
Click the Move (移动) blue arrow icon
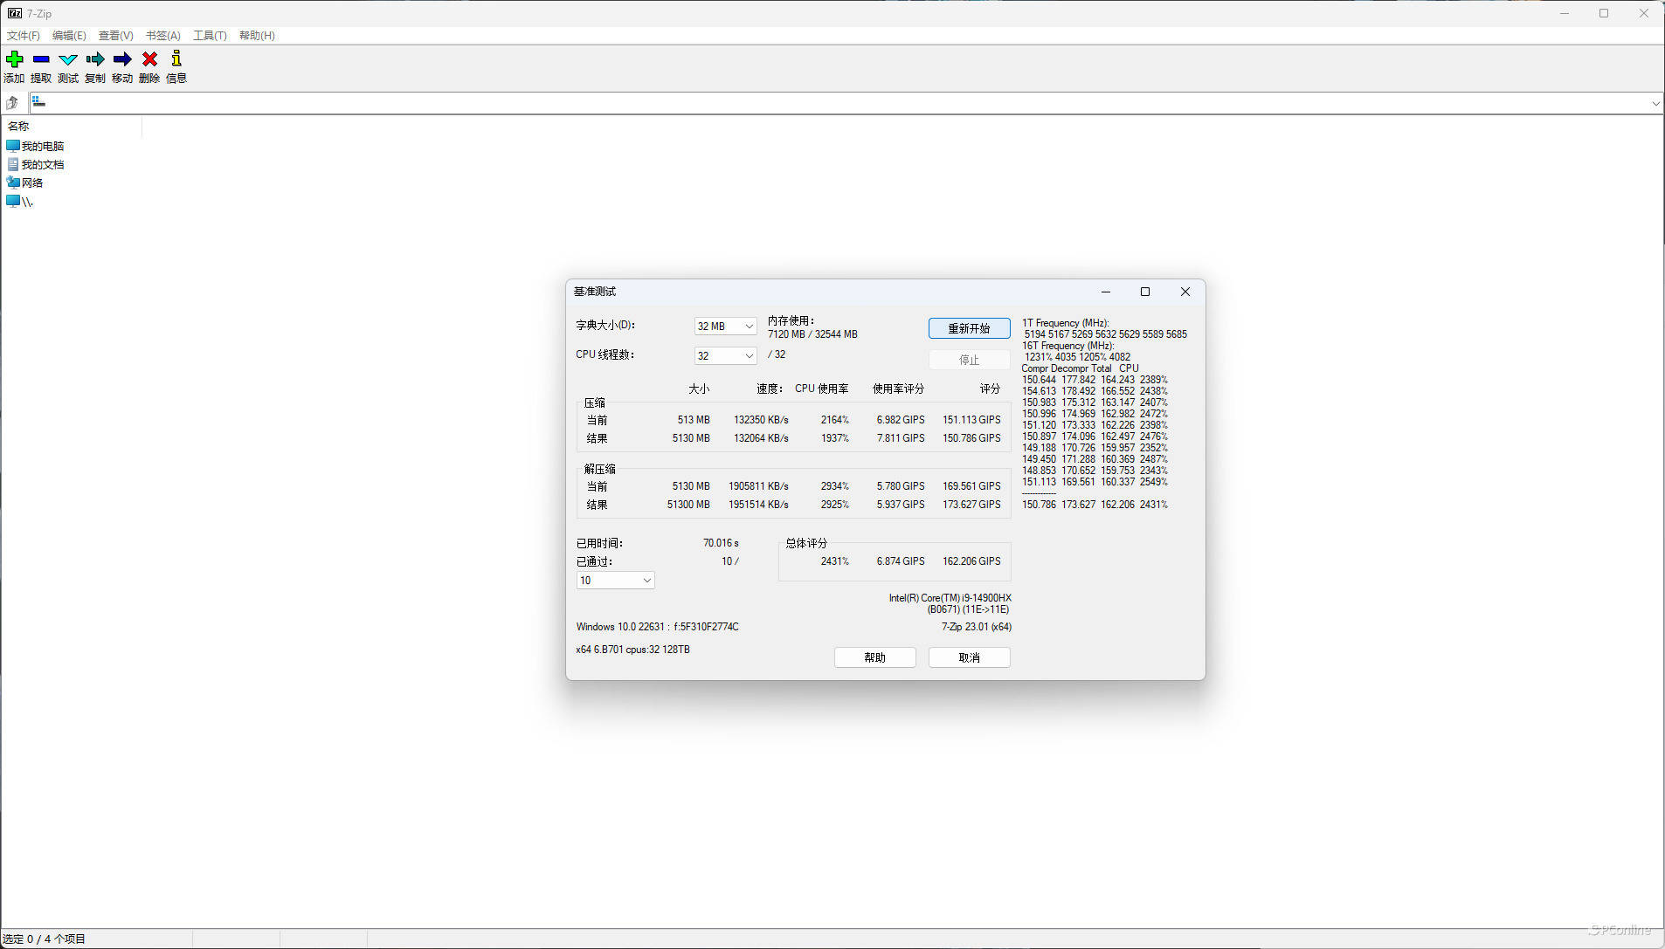click(x=122, y=59)
